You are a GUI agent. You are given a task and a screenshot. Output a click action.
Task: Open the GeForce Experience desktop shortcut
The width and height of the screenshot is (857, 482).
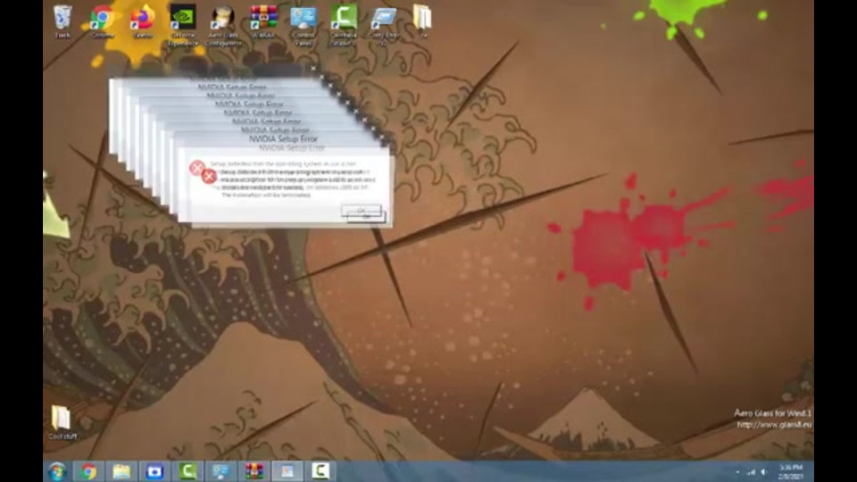click(x=182, y=24)
